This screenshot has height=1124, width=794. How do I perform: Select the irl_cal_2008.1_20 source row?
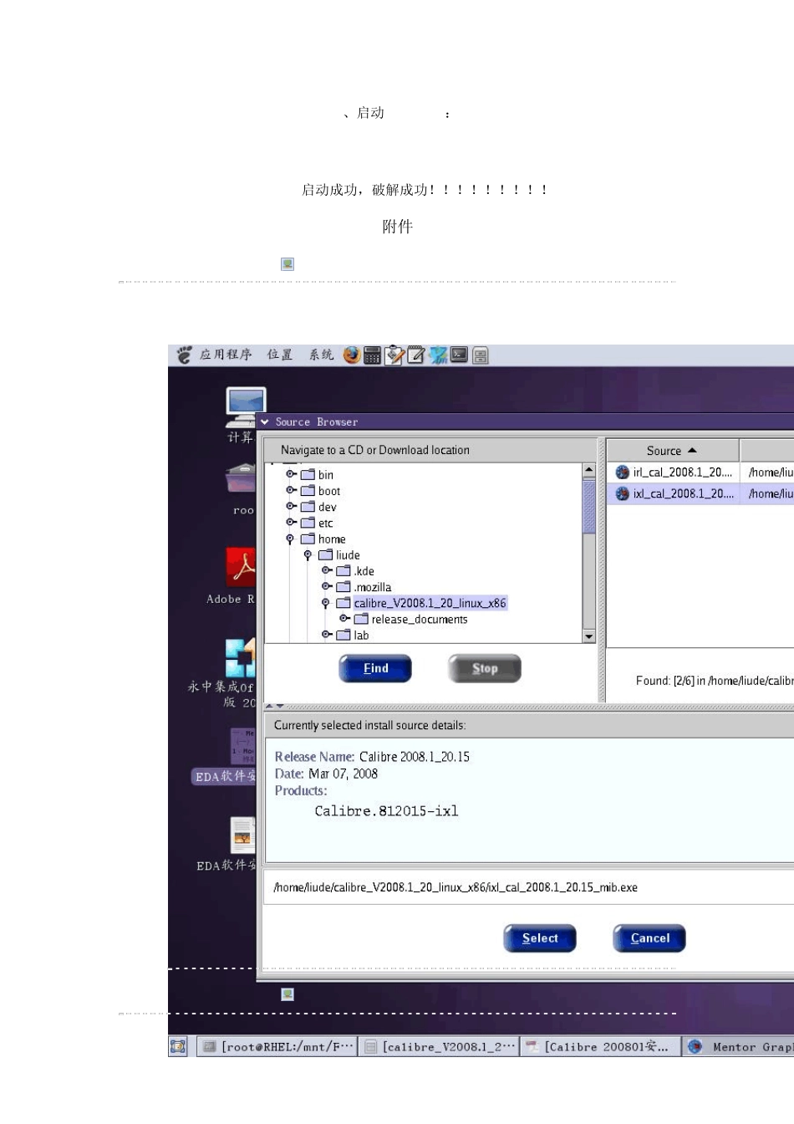[700, 473]
